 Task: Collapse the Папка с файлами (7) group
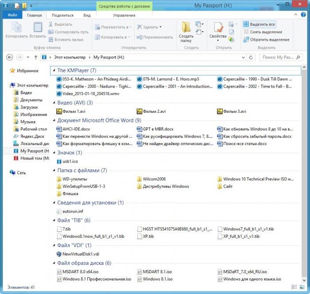tap(54, 170)
